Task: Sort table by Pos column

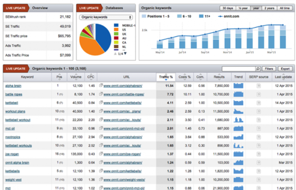Action: point(59,77)
